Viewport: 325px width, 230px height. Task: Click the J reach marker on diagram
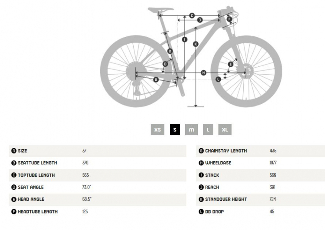(200, 20)
